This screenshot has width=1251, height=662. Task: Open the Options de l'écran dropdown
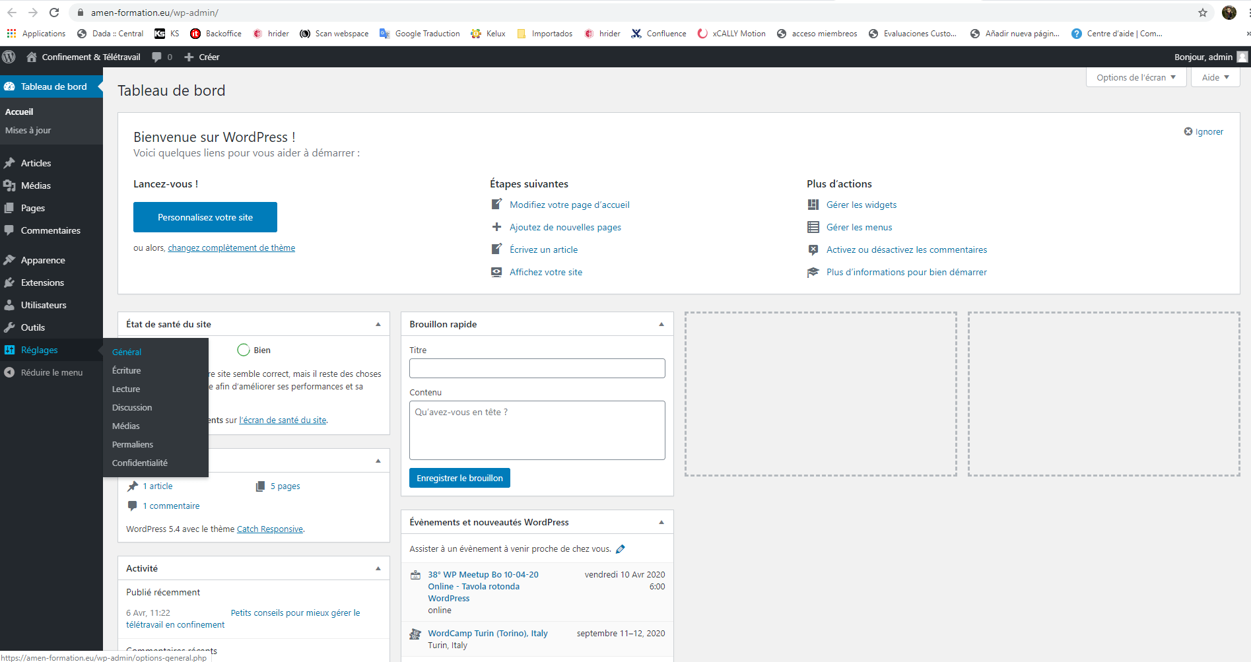(1136, 77)
